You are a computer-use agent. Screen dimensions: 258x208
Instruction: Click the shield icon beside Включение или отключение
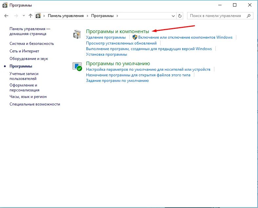(135, 37)
